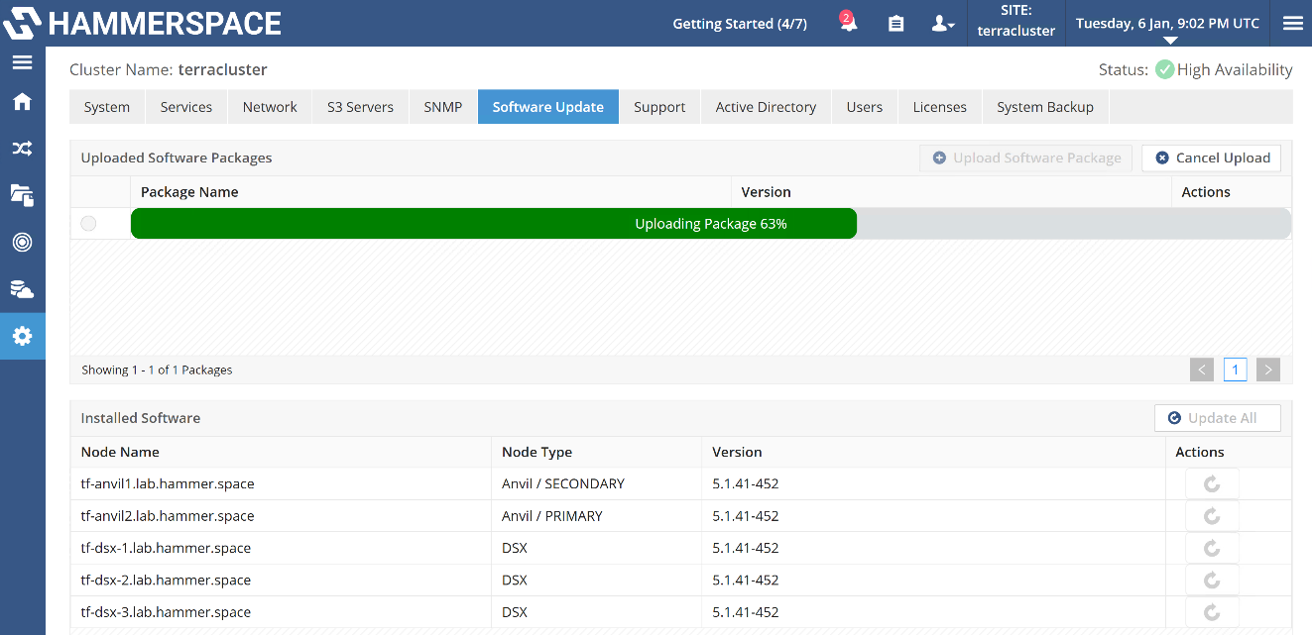Image resolution: width=1312 pixels, height=635 pixels.
Task: Click tf-dsx-2.lab.hammer.space node name
Action: coord(166,581)
